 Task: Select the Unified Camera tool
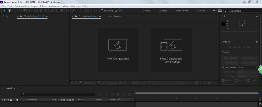(25, 11)
